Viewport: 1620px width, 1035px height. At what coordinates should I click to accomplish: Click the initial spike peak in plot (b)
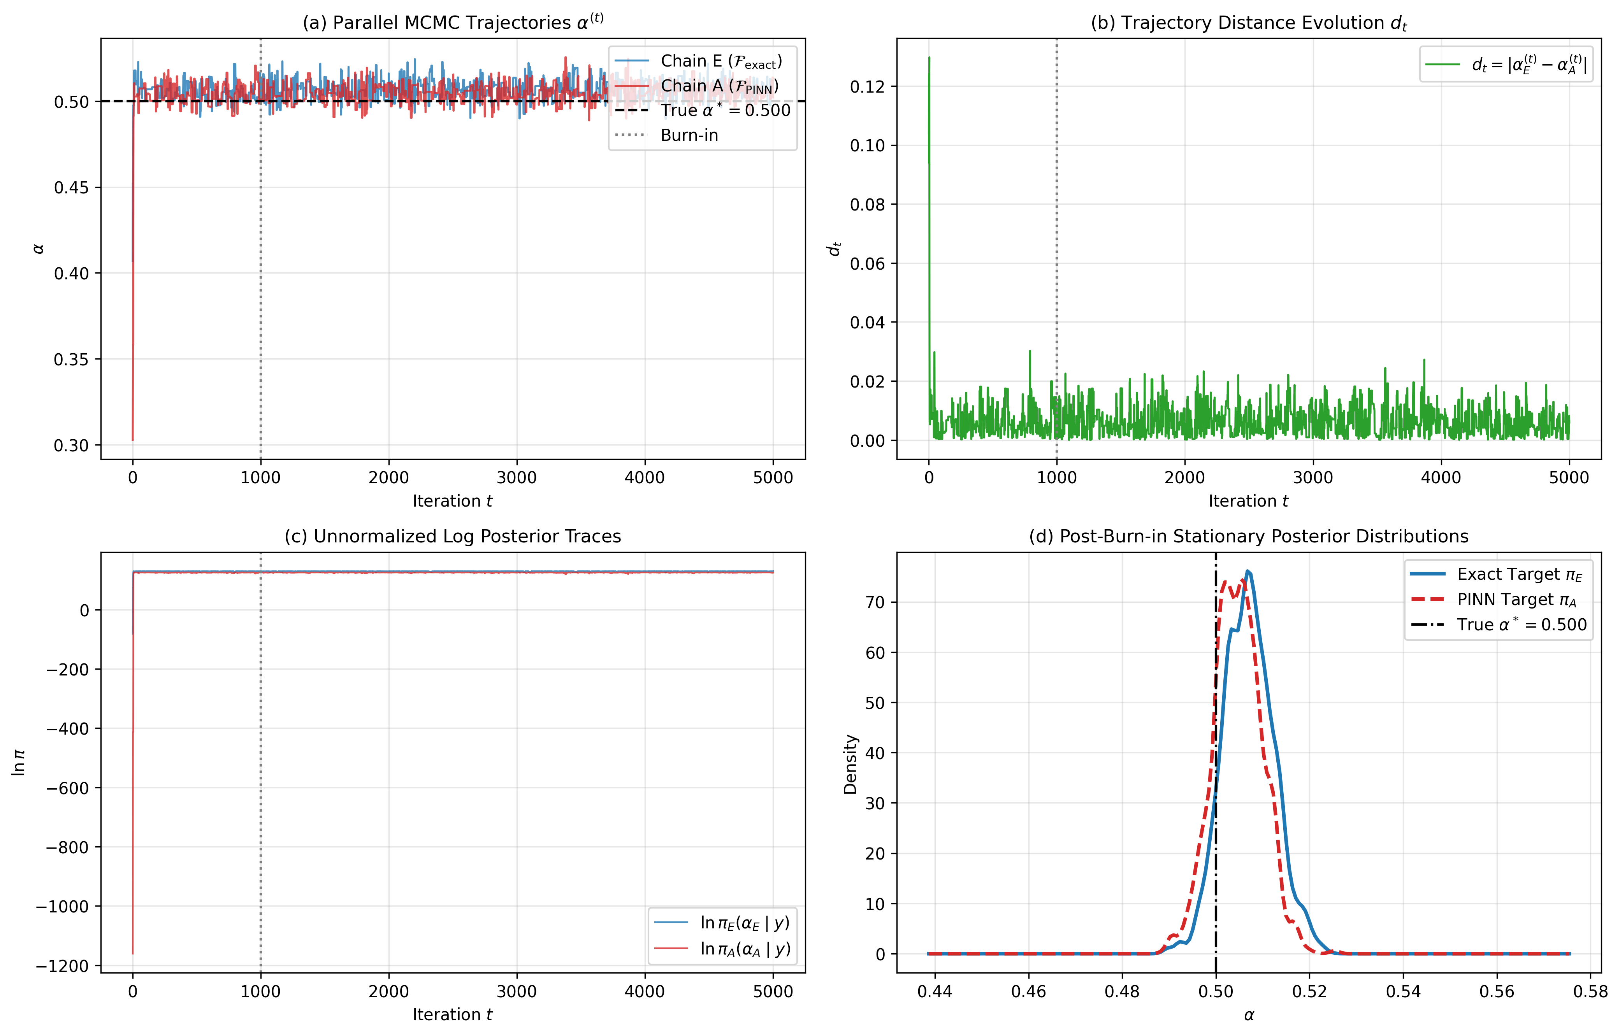tap(930, 58)
